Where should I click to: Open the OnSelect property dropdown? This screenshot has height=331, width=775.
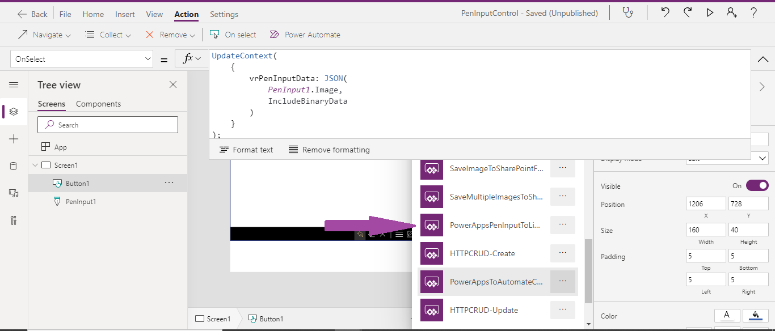[x=81, y=58]
